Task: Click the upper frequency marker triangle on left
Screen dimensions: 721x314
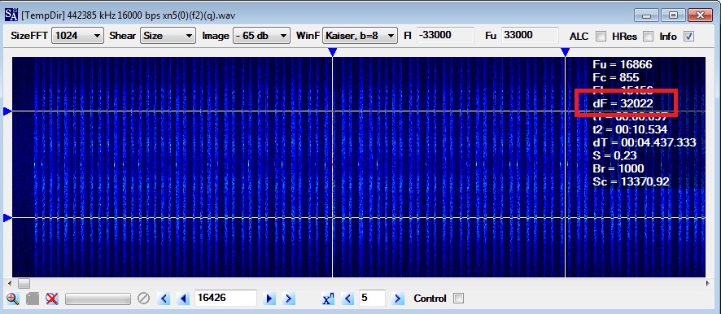Action: (7, 111)
